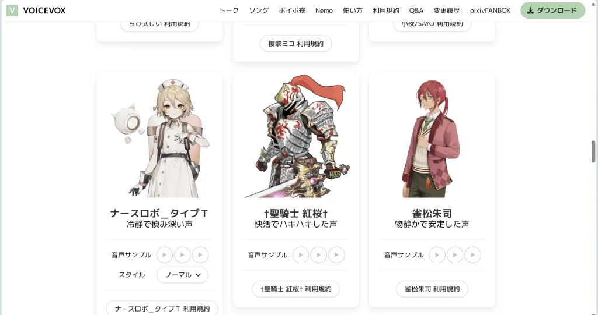Play third voice sample of †聖騎士 紅桜†
The image size is (598, 315).
point(336,255)
